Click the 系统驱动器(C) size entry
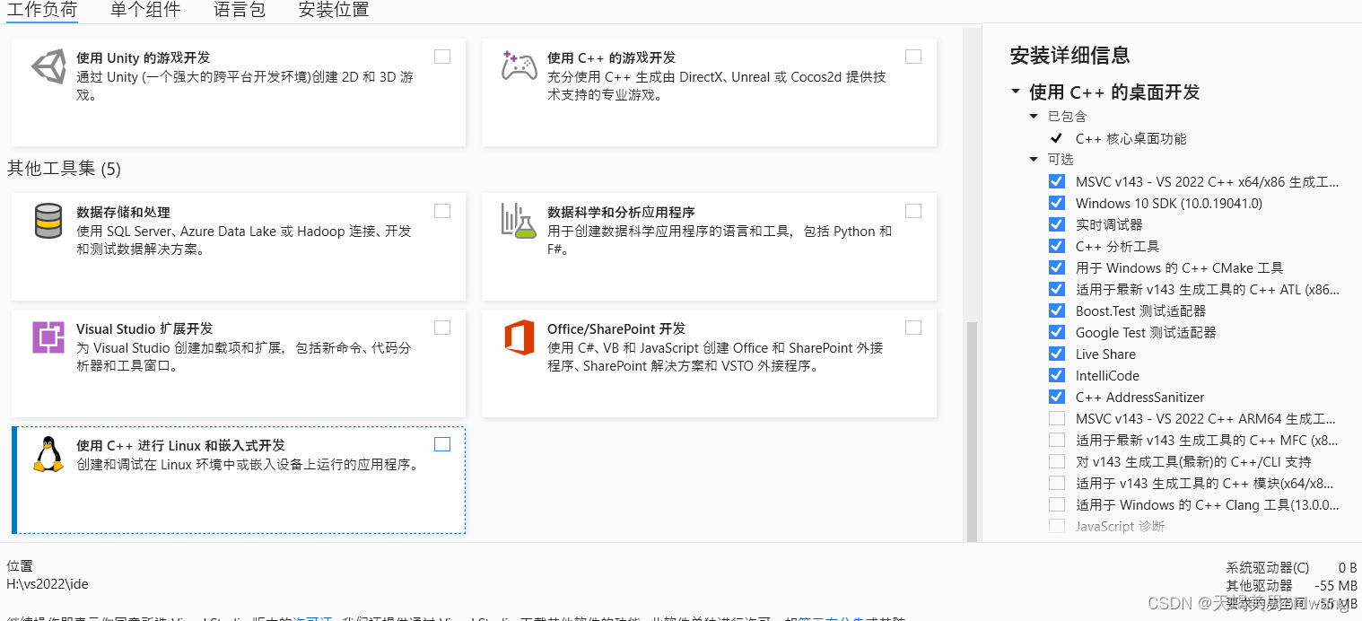 1291,568
